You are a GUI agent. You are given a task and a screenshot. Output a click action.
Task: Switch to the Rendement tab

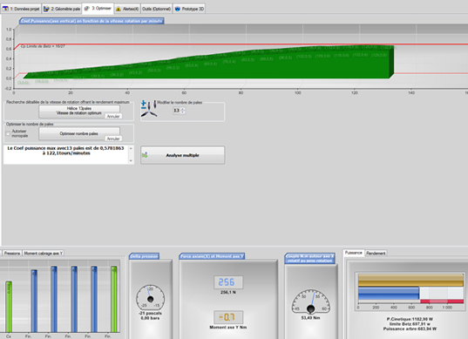click(376, 253)
